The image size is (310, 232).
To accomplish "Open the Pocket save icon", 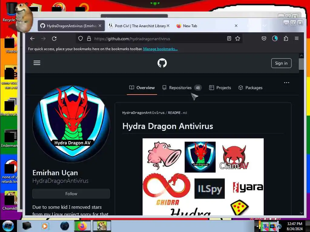I will [264, 38].
